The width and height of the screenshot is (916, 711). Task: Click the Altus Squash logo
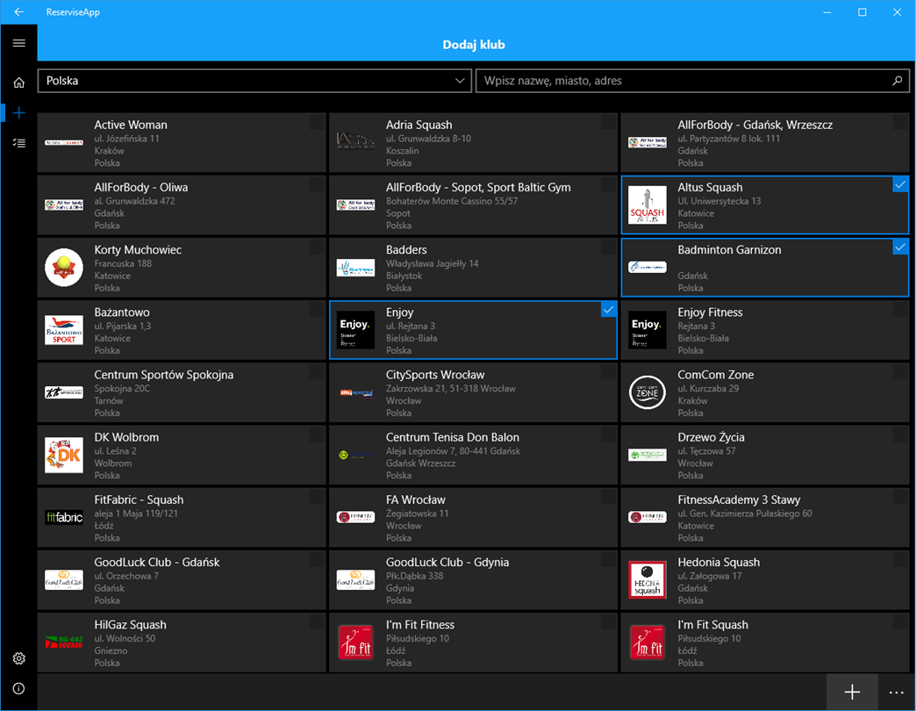coord(648,205)
